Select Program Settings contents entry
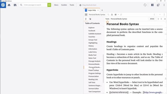 (94, 73)
